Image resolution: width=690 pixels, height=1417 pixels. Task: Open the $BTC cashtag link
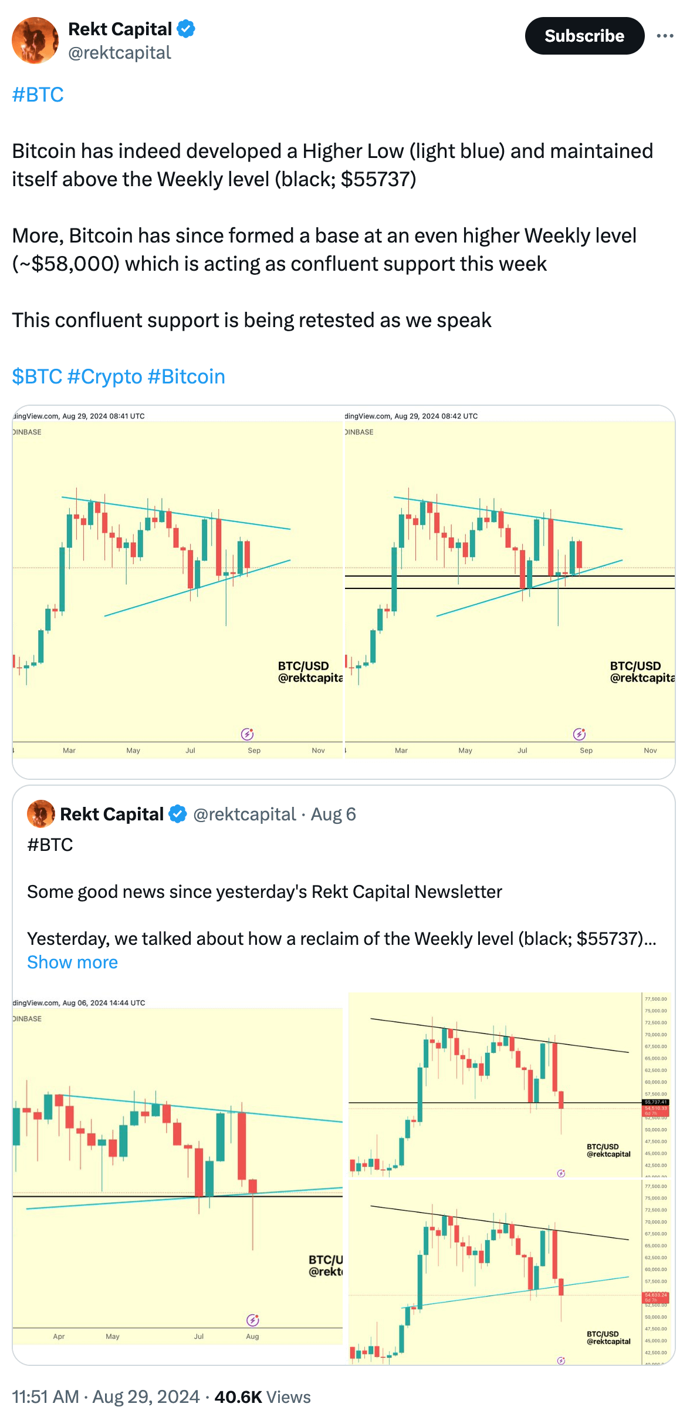[x=37, y=376]
